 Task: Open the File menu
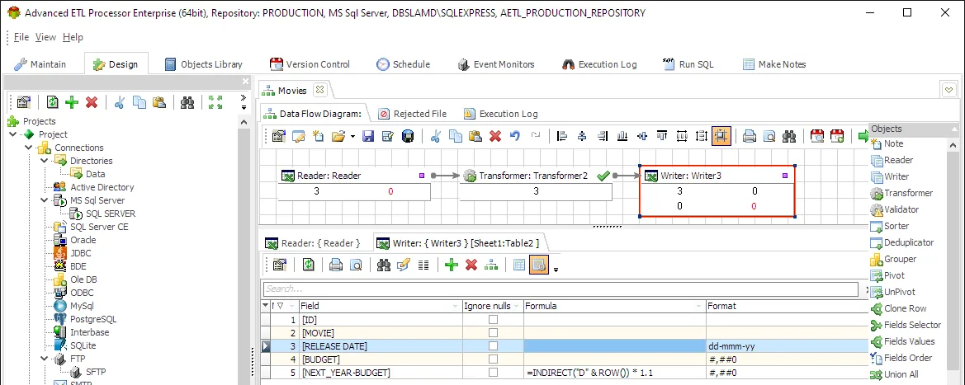click(21, 37)
